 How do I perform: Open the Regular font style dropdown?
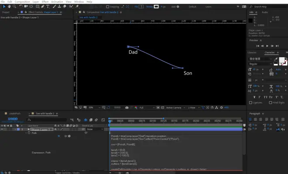pyautogui.click(x=260, y=64)
